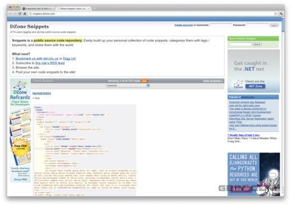291x206 pixels.
Task: Open the dzone.com link in Popular header
Action: click(247, 97)
